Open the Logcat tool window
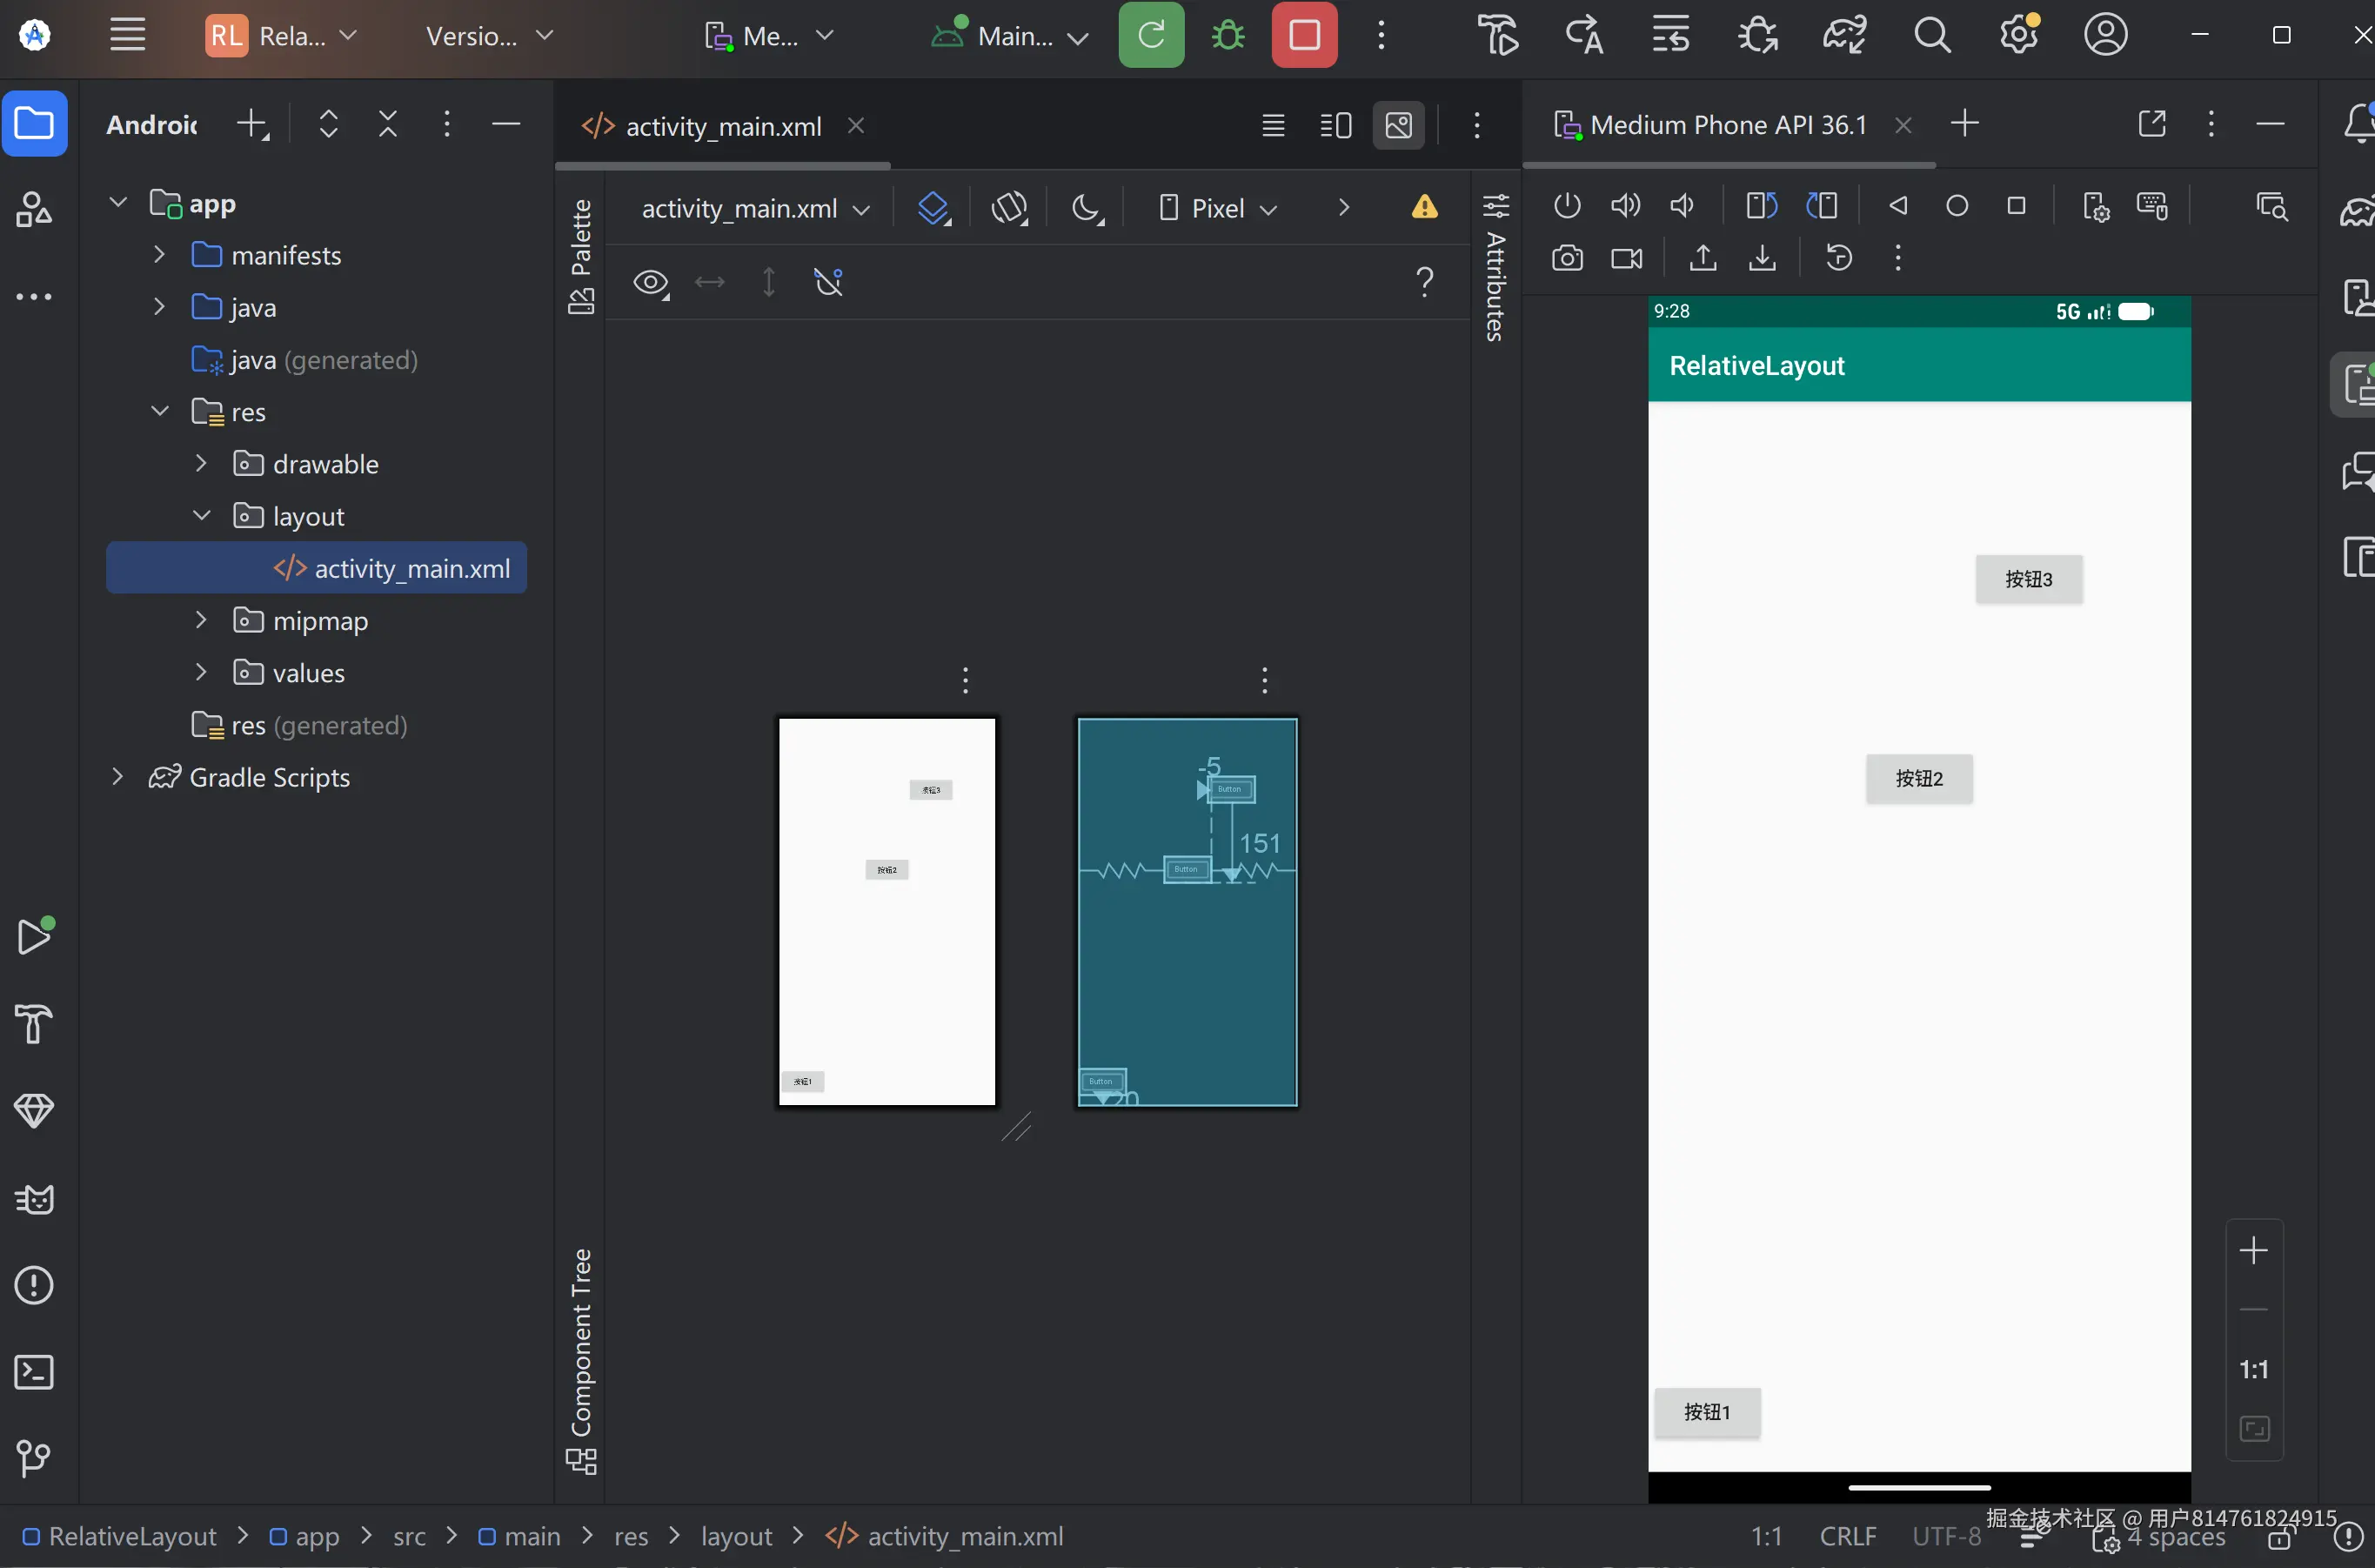Viewport: 2375px width, 1568px height. point(34,1198)
